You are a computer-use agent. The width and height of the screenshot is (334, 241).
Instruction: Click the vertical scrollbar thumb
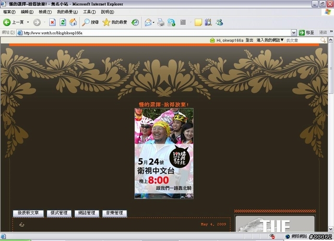pyautogui.click(x=330, y=68)
